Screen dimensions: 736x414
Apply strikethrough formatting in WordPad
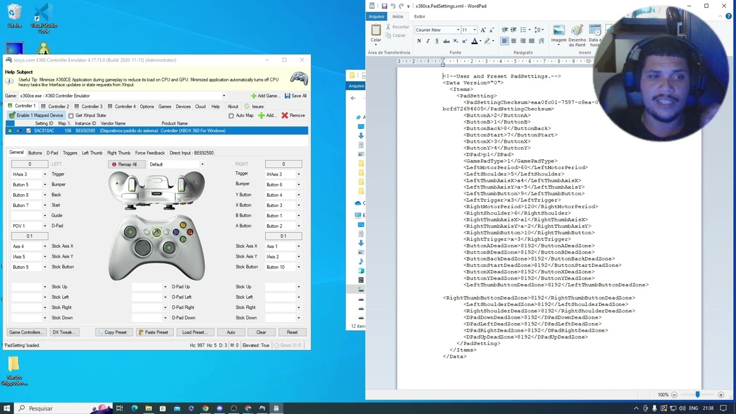tap(446, 41)
